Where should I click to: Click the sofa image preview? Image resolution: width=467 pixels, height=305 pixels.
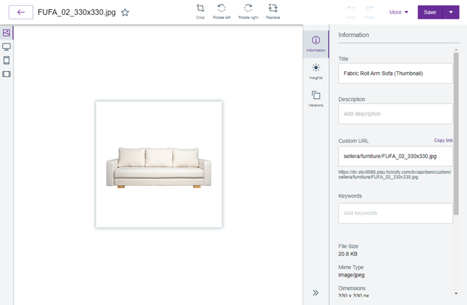[159, 165]
